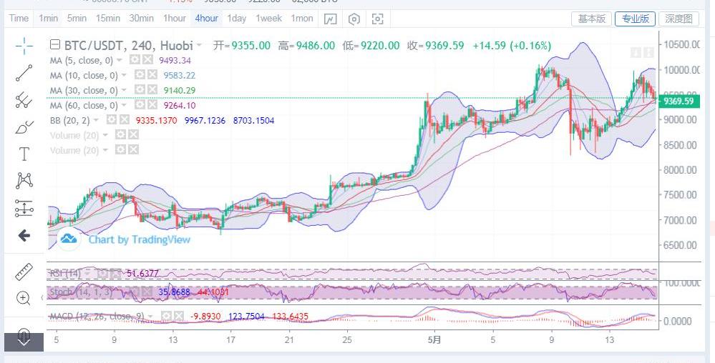Image resolution: width=715 pixels, height=363 pixels.
Task: Open settings for MA (10, close, 0)
Action: [140, 76]
